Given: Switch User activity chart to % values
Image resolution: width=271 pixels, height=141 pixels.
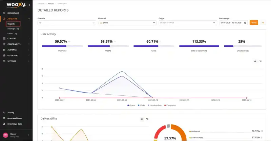Looking at the screenshot, I should point(260,61).
